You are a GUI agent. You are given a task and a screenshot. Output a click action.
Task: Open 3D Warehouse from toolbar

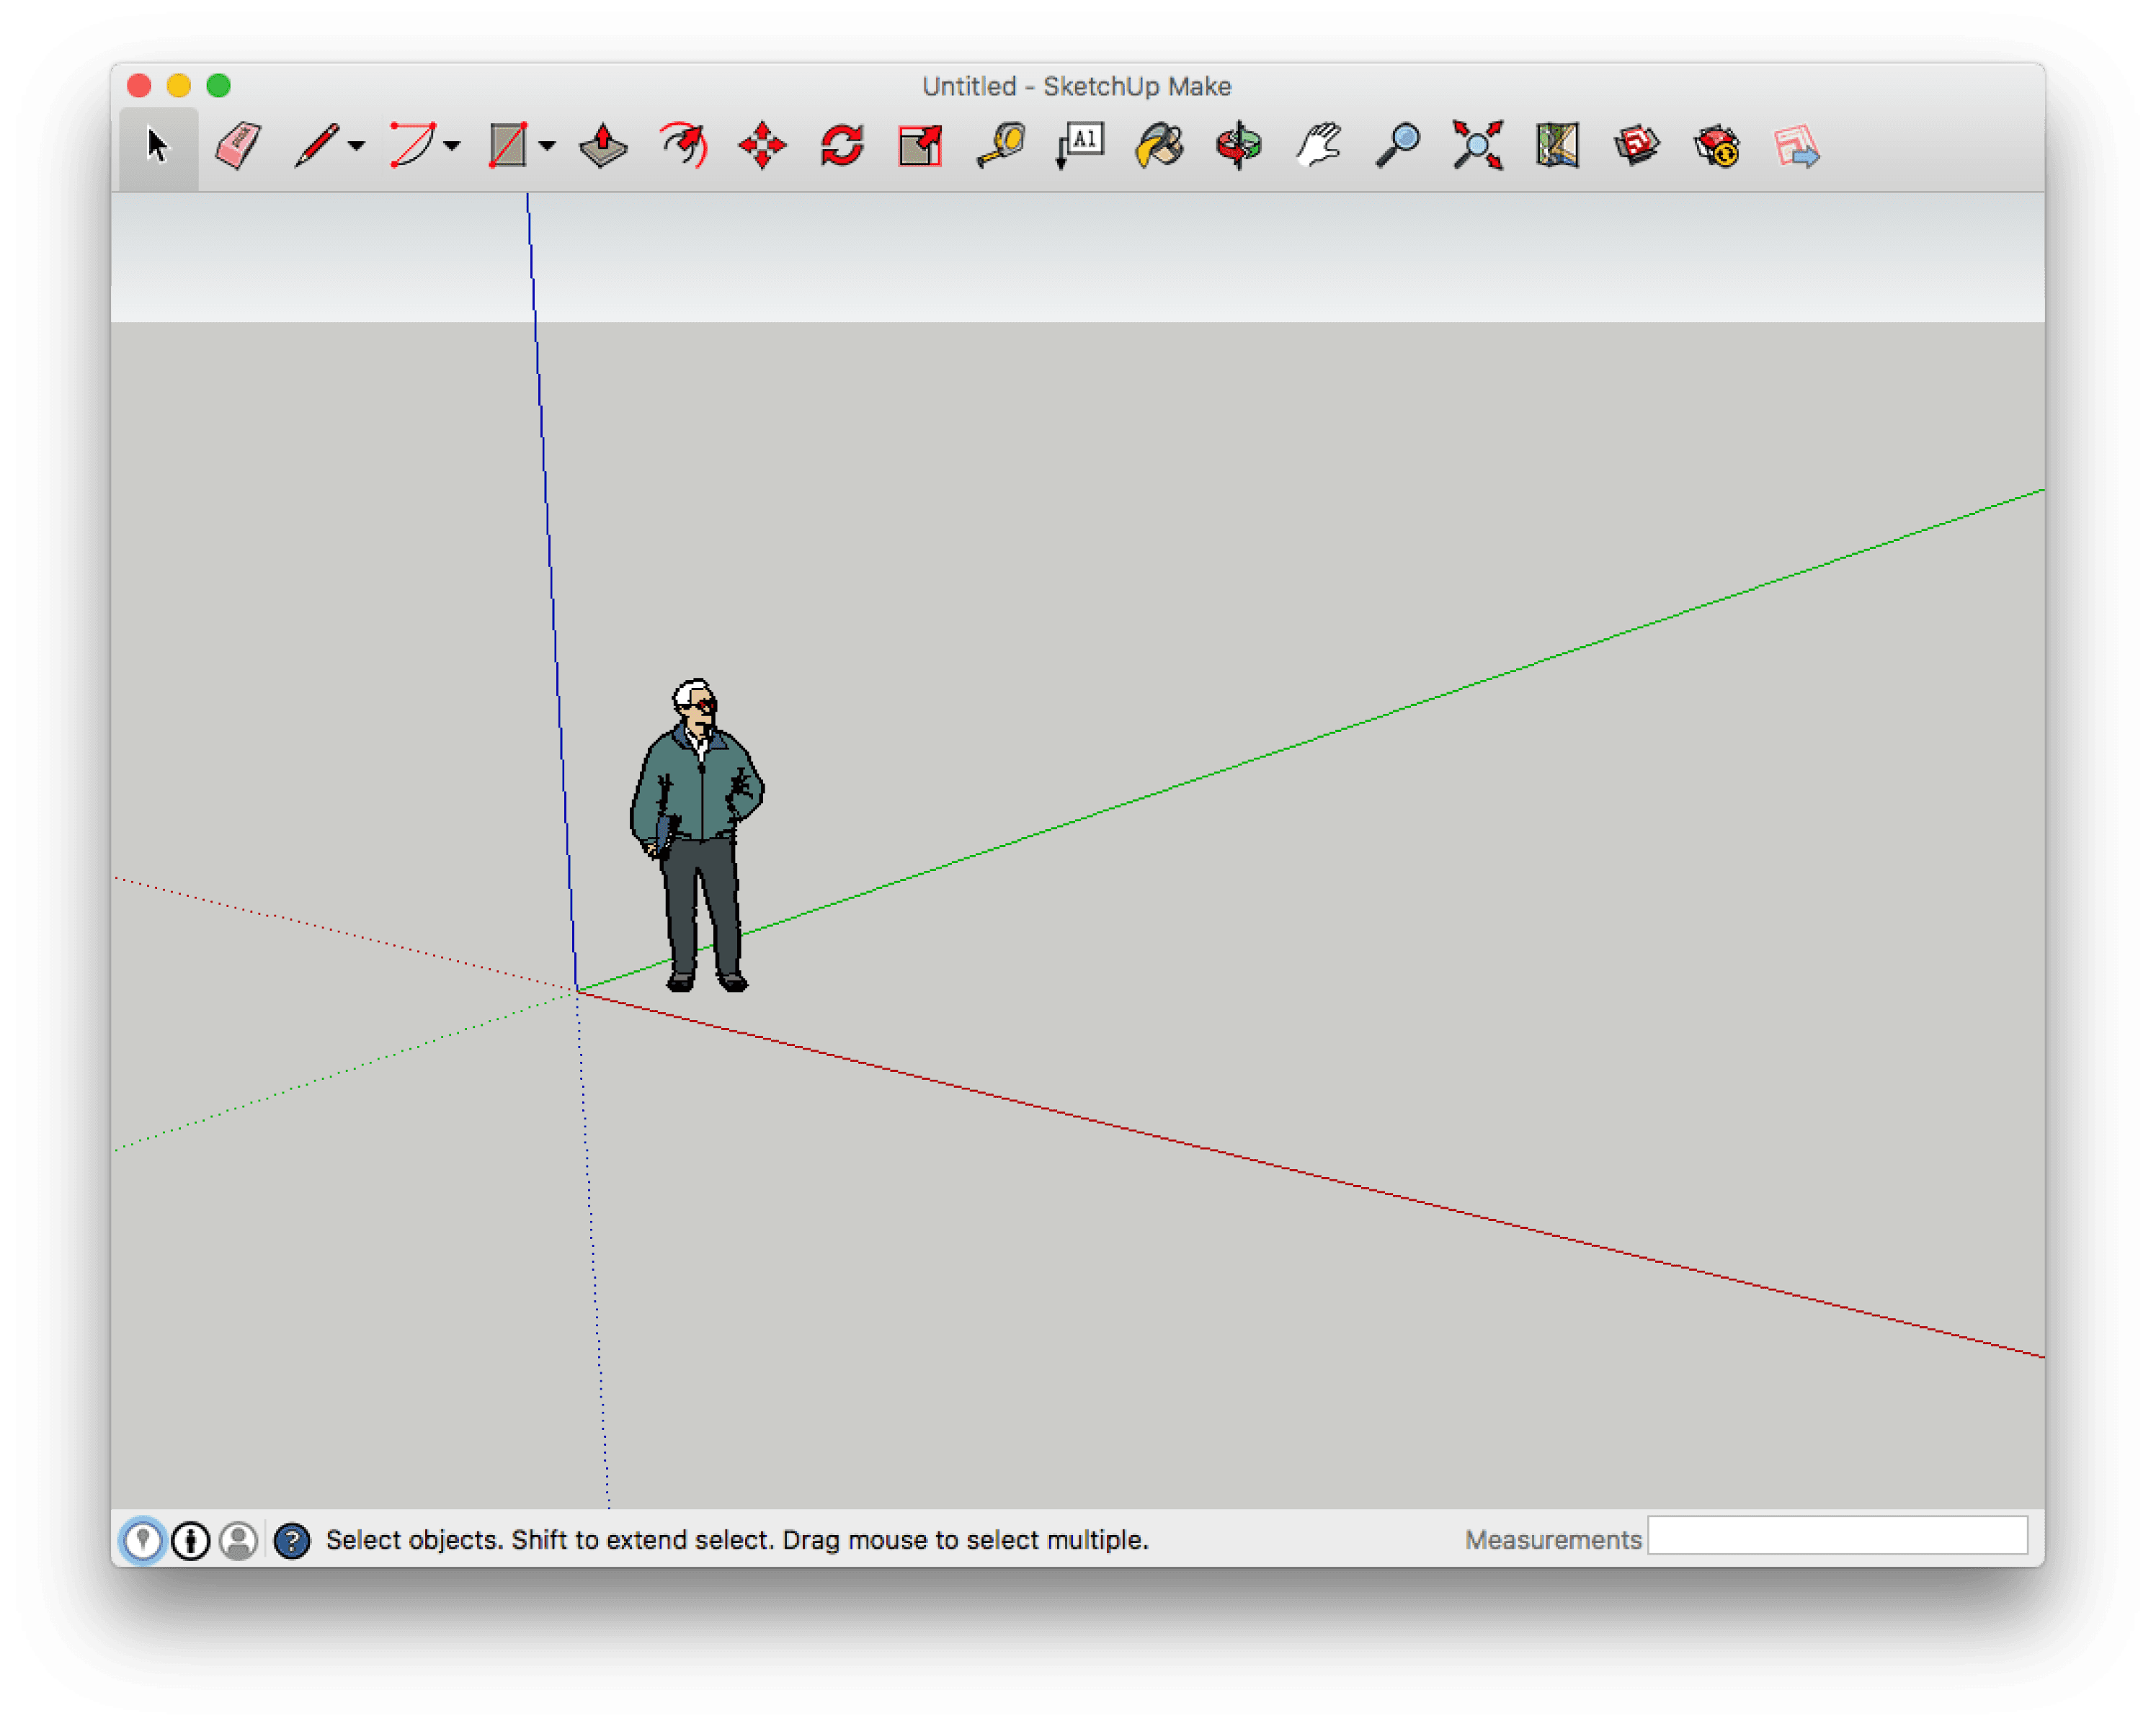coord(1637,146)
